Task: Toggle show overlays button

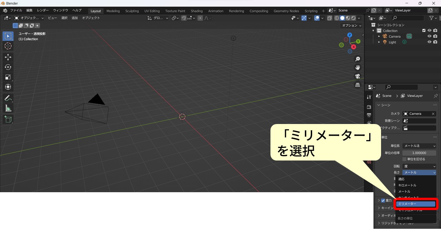Action: click(317, 18)
